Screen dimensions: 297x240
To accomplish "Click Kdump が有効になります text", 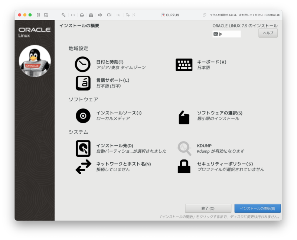I will [x=221, y=151].
